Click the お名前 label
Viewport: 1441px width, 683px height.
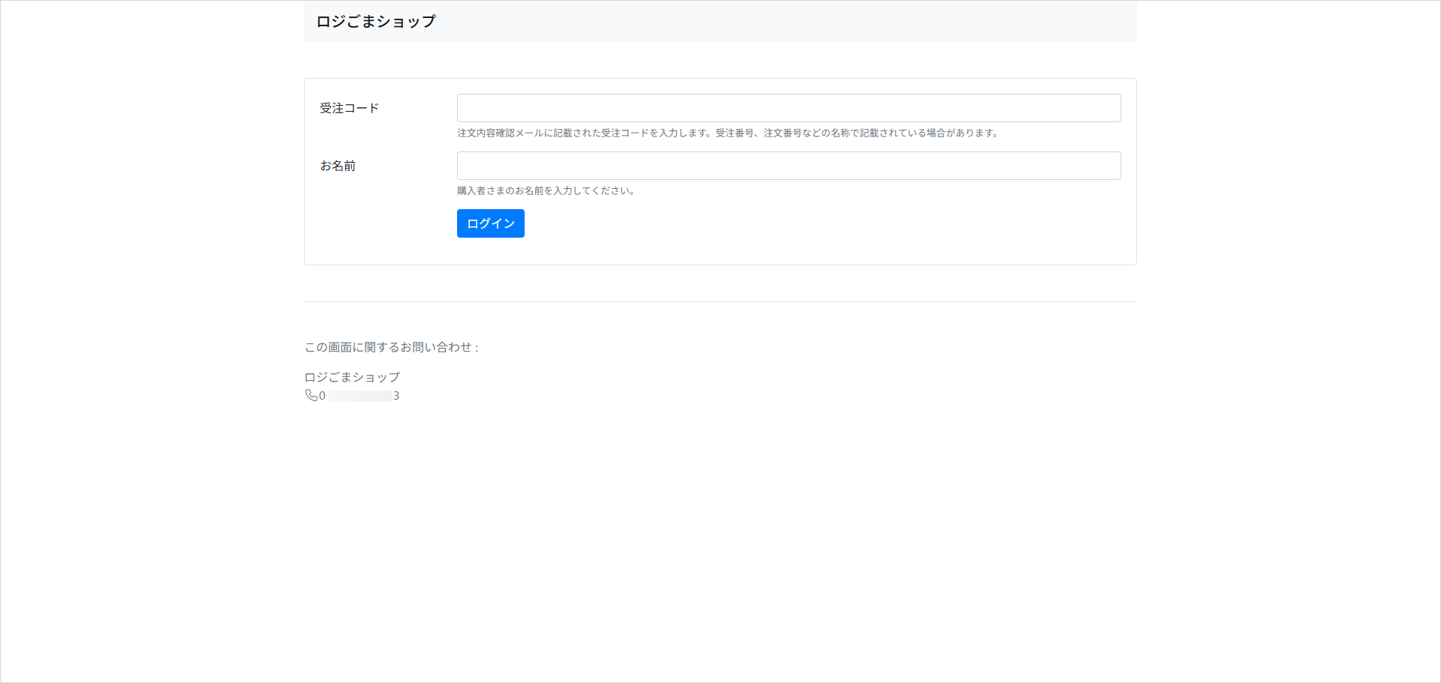pos(338,166)
